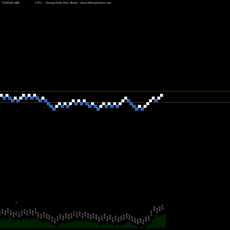Click the lower orange horizontal level line
The height and width of the screenshot is (230, 230).
tap(115, 102)
